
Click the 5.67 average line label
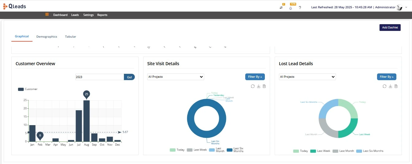[x=125, y=132]
